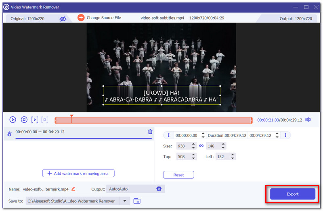Set start point with left bracket

[168, 135]
